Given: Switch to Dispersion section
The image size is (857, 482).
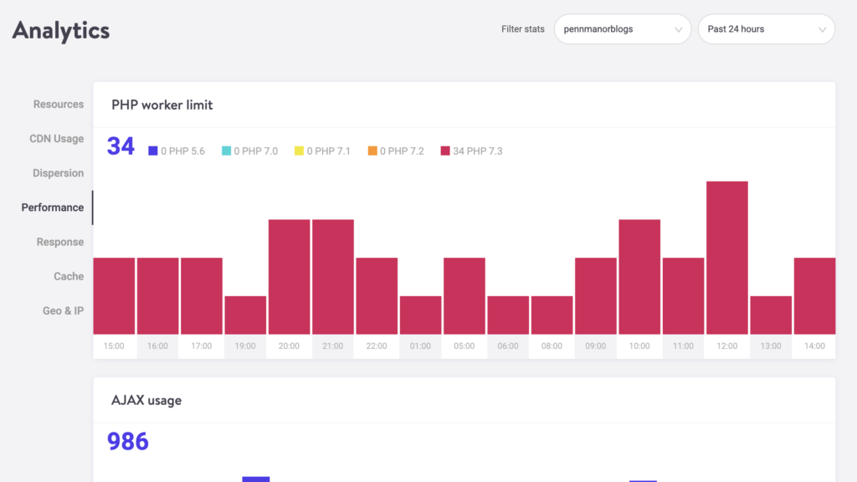Looking at the screenshot, I should click(59, 173).
